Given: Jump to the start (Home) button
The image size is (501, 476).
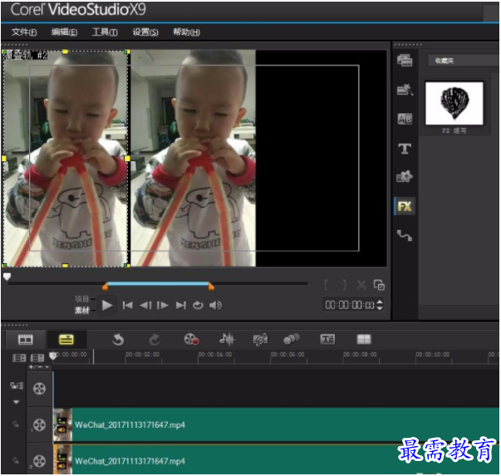Looking at the screenshot, I should (127, 306).
